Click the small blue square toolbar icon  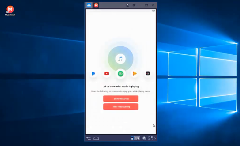tap(132, 138)
